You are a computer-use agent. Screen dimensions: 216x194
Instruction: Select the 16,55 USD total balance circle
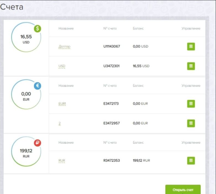(x=26, y=37)
